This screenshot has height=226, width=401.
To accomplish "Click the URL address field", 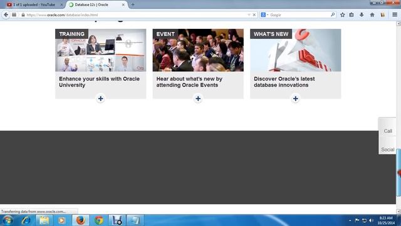I will click(135, 15).
